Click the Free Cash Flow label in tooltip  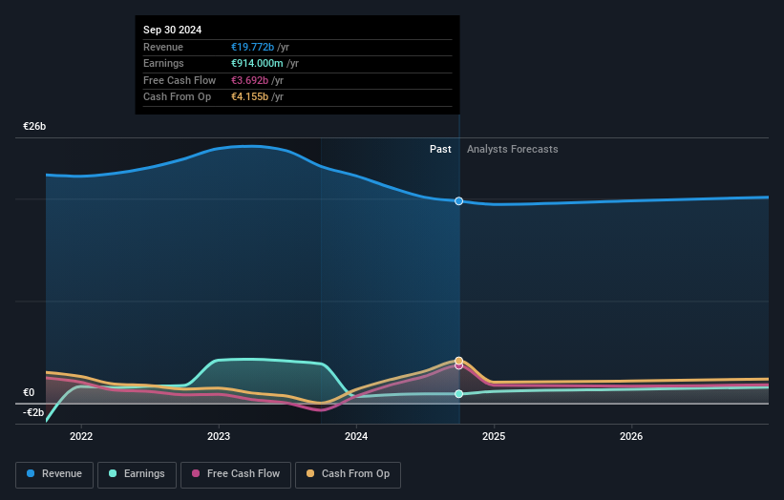click(x=180, y=80)
